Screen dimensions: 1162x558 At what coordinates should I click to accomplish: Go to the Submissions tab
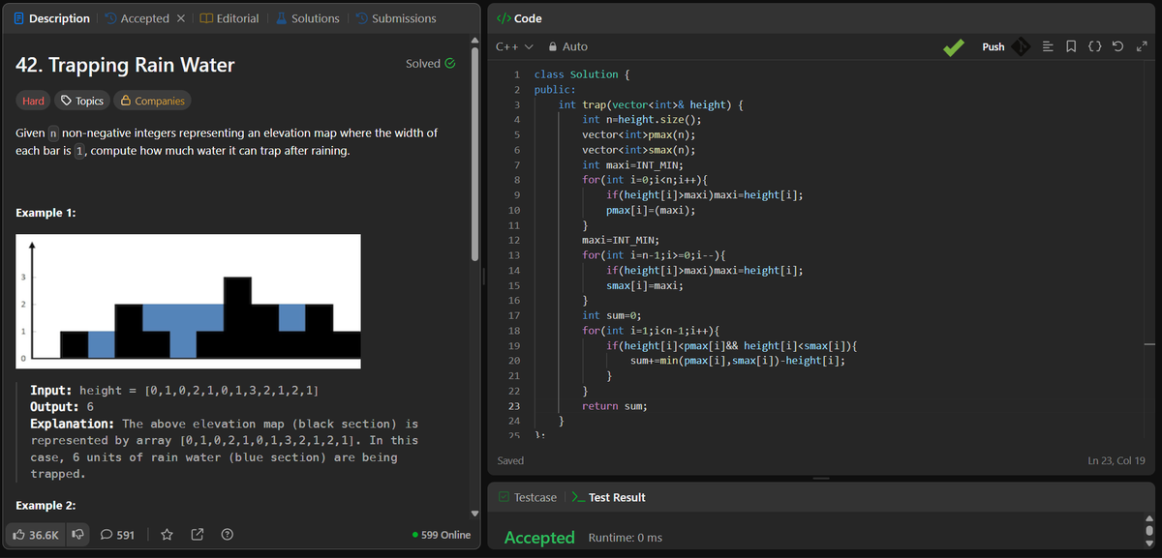(395, 18)
